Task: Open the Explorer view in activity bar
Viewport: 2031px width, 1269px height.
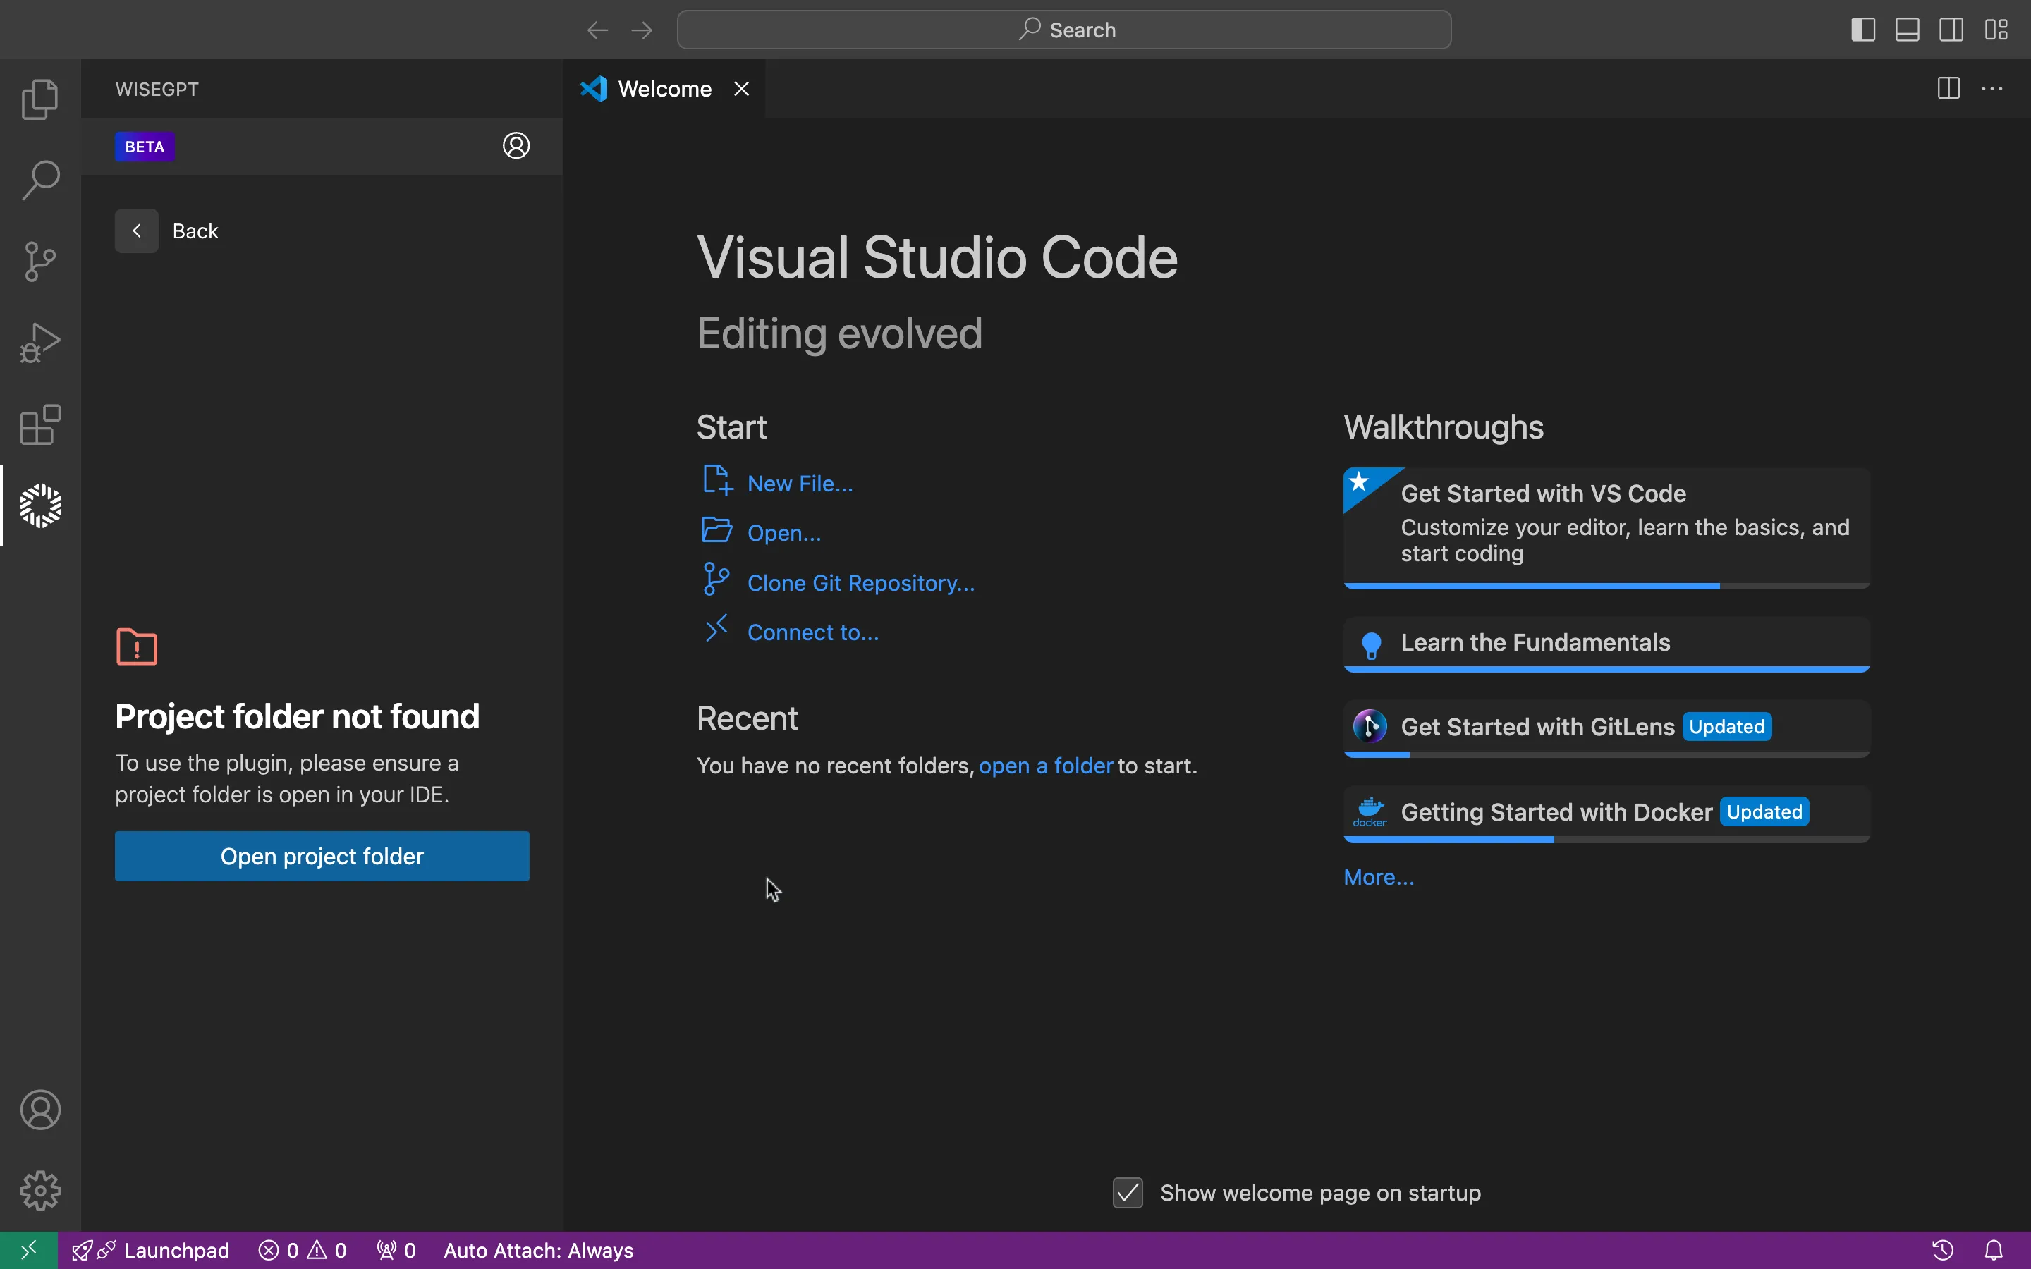Action: pos(40,99)
